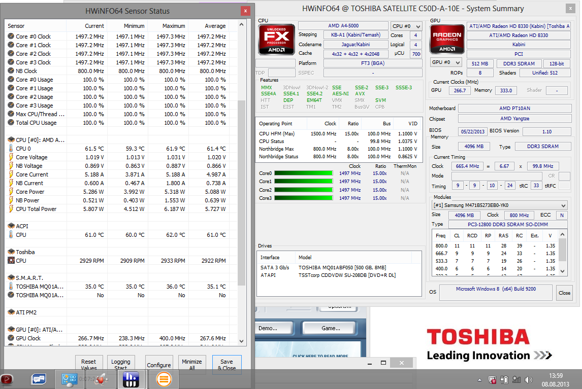Click the icon beside NB Clock sensor row

pyautogui.click(x=11, y=71)
